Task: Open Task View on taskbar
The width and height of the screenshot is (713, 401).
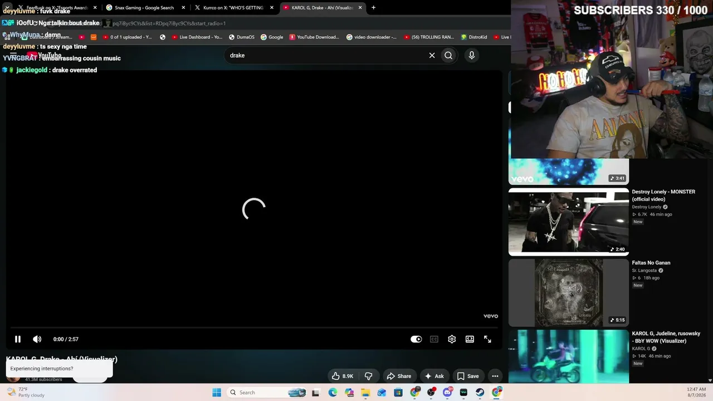Action: click(316, 393)
